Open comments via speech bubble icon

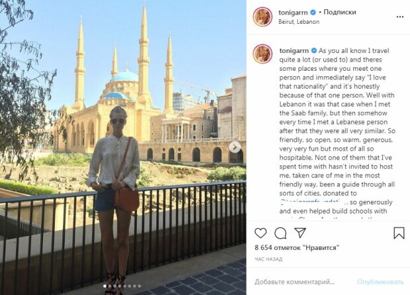point(280,233)
